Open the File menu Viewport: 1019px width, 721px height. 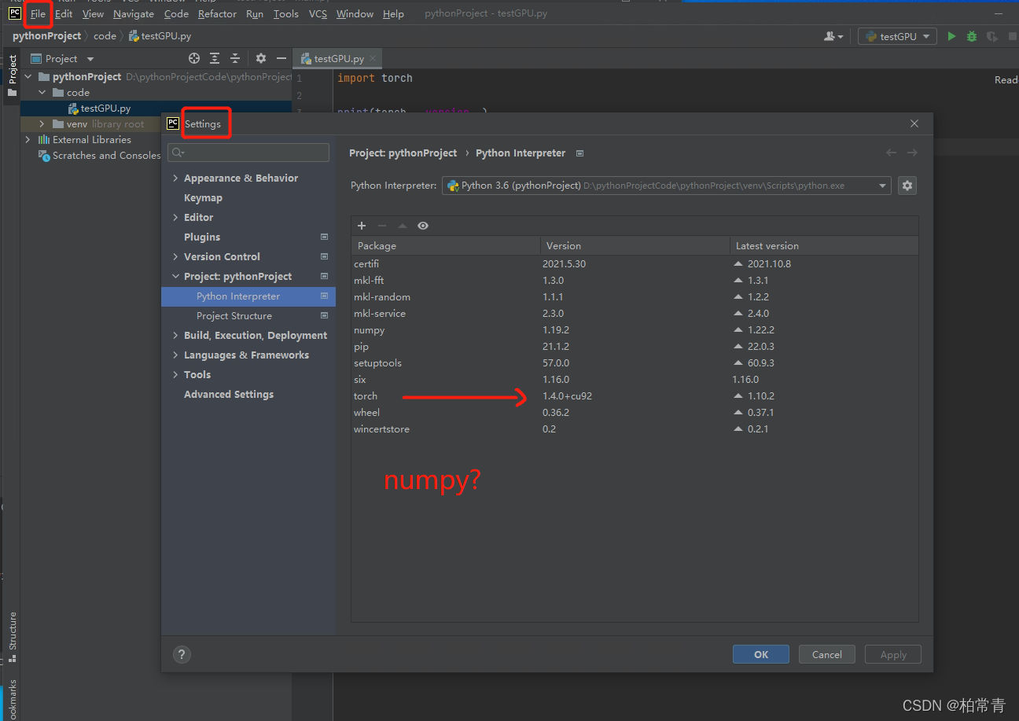coord(38,14)
